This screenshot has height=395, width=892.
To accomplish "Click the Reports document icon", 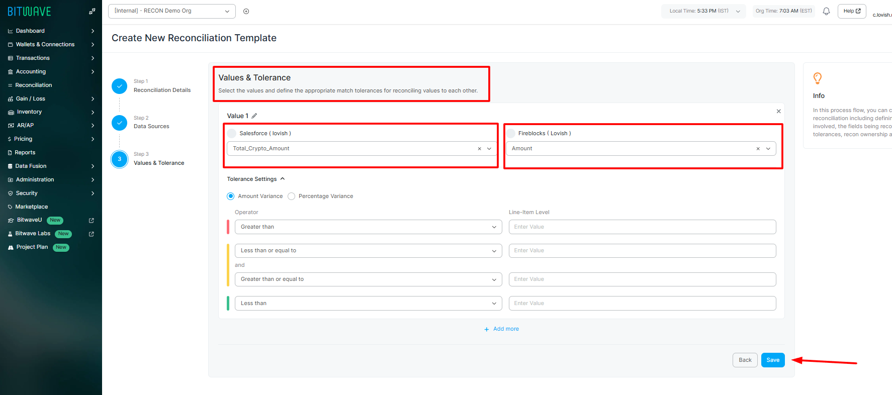I will [10, 153].
